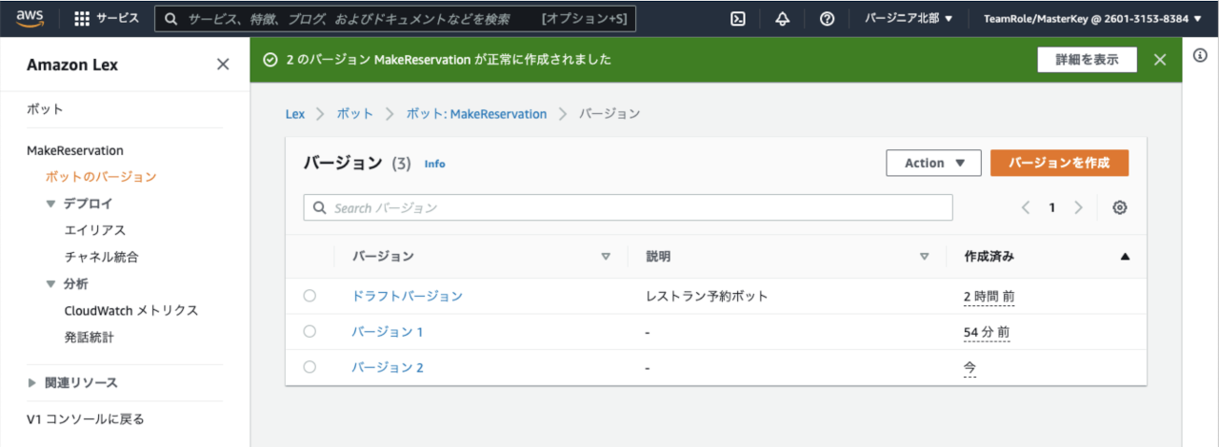
Task: Focus the Search バージョン field
Action: [x=628, y=207]
